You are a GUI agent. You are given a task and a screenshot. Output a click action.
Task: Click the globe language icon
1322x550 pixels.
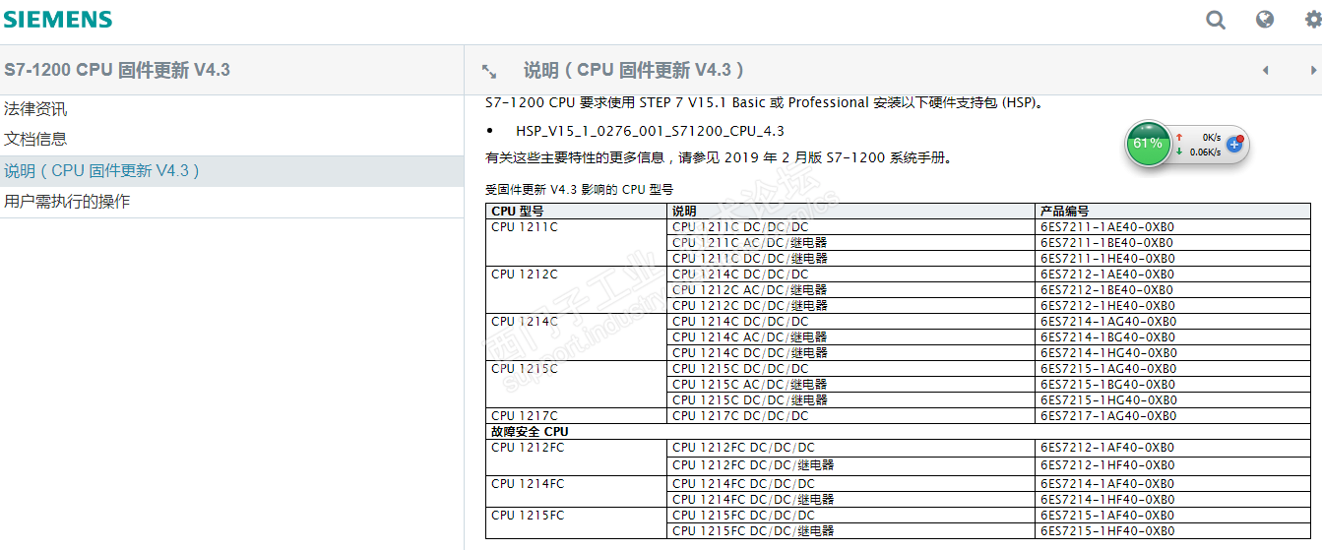1265,20
